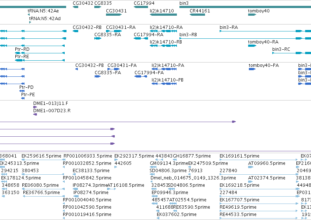This screenshot has height=220, width=311.
Task: Select the tomboy40 gene
Action: click(x=252, y=15)
